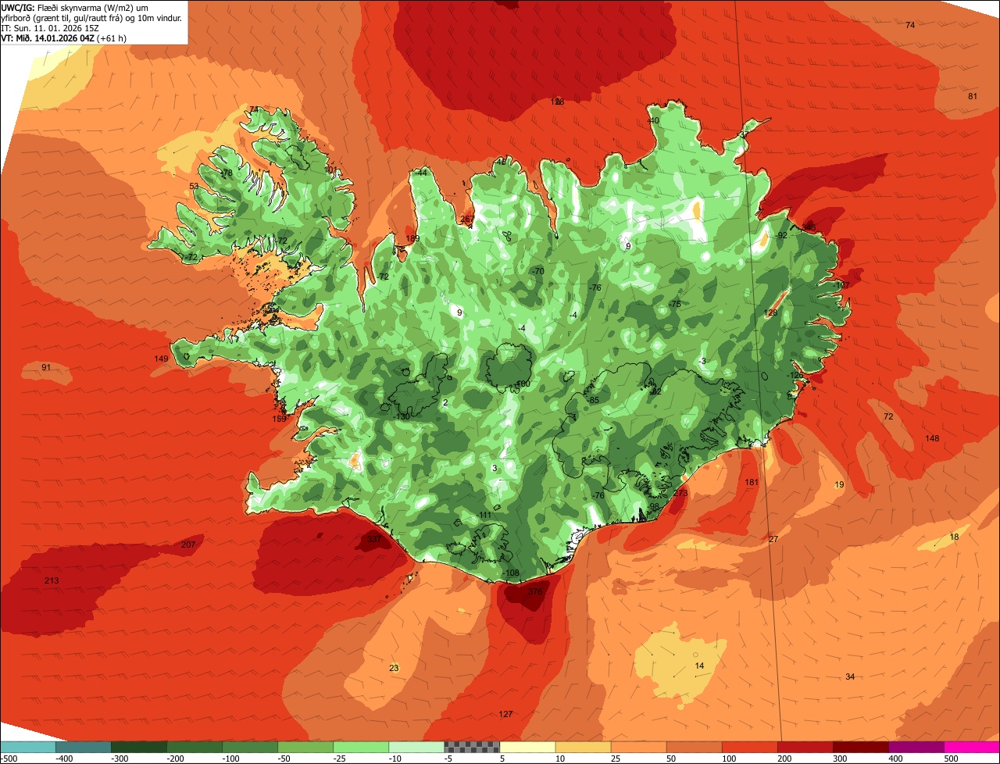Click the flux value -92 in the east
The image size is (1000, 764).
coord(781,234)
